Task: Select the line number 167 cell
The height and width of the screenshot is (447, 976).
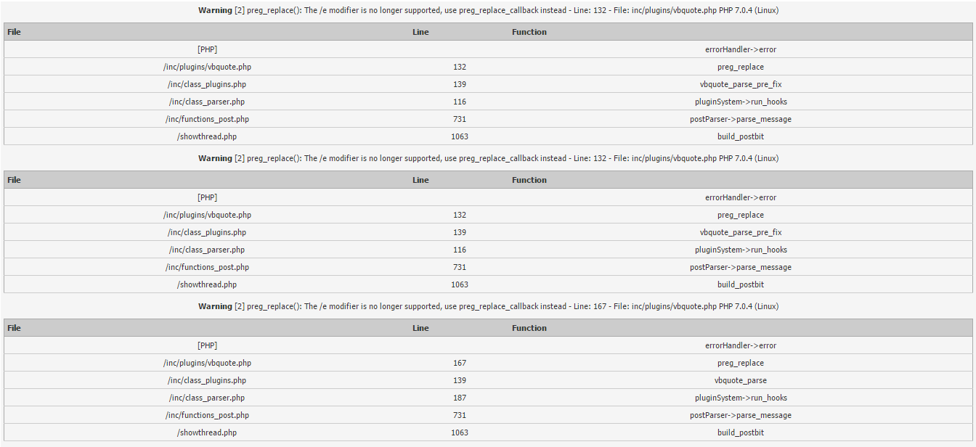Action: (x=459, y=363)
